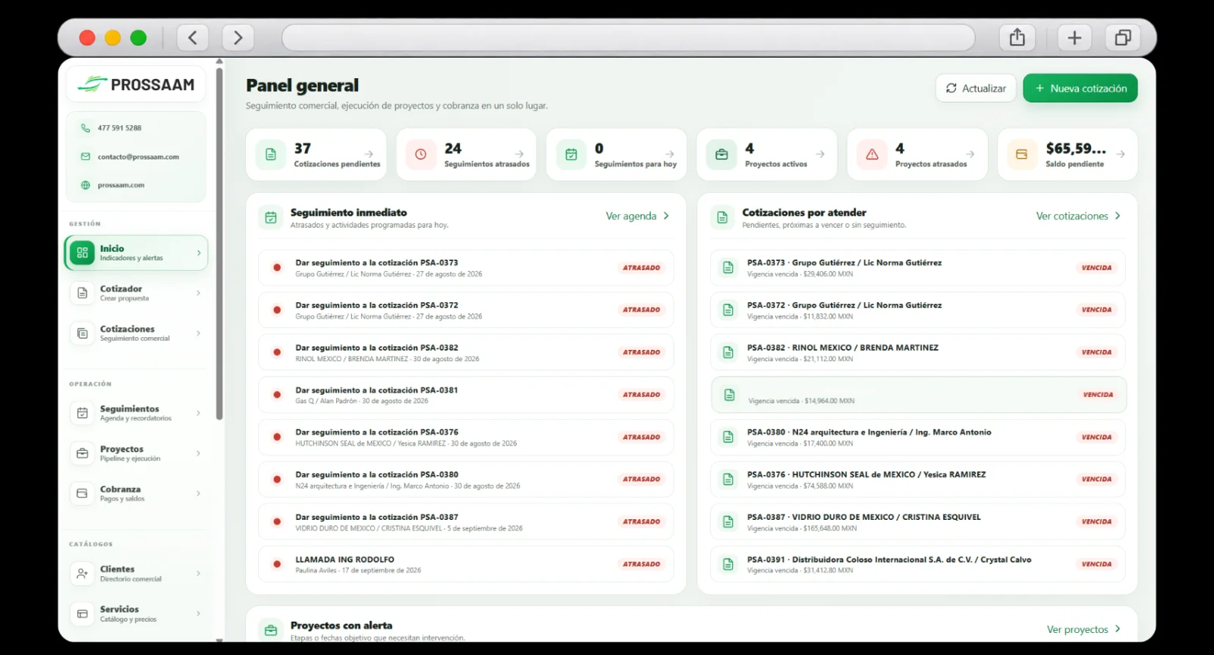Screen dimensions: 1214x655
Task: Go to Cobranza in the sidebar
Action: 137,493
